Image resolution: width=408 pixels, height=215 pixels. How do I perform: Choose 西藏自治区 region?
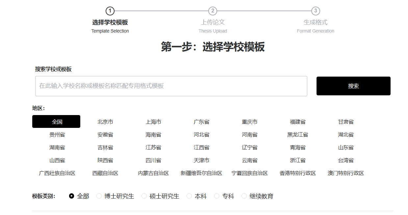tap(105, 173)
